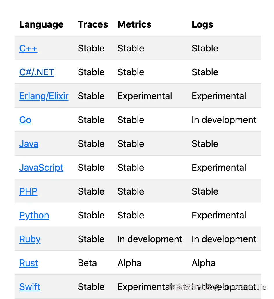Open the C++ language link
Viewport: 274px width, 299px height.
pyautogui.click(x=28, y=48)
